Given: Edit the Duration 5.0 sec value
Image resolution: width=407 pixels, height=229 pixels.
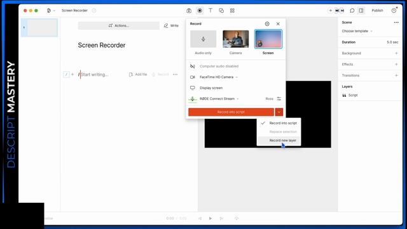Looking at the screenshot, I should (392, 42).
